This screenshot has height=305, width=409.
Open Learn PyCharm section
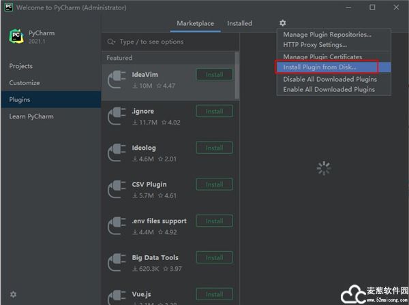coord(51,116)
